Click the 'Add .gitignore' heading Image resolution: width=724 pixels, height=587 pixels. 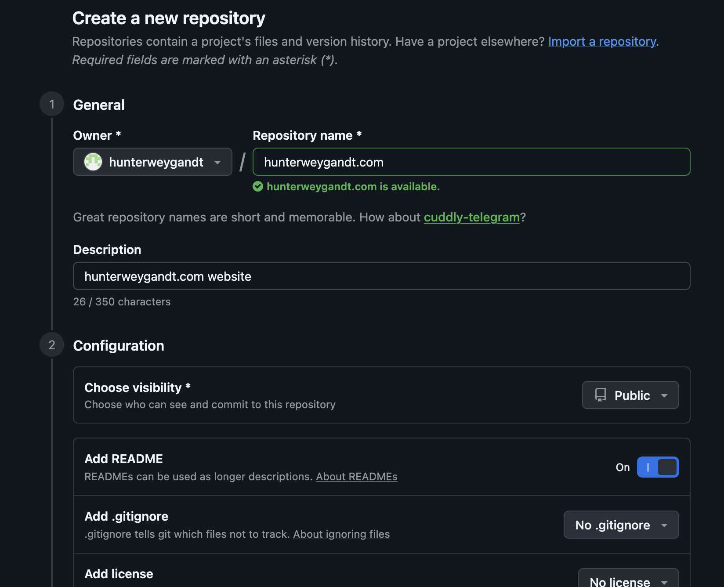pos(126,516)
